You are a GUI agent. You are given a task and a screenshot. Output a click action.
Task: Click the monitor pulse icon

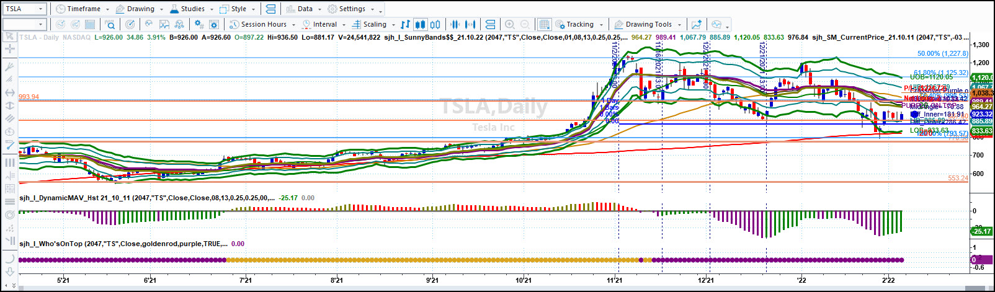tap(716, 25)
